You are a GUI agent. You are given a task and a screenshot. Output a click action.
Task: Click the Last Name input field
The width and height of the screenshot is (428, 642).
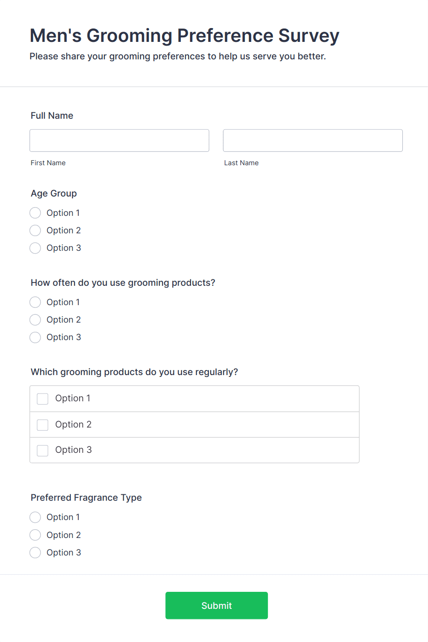click(x=312, y=140)
